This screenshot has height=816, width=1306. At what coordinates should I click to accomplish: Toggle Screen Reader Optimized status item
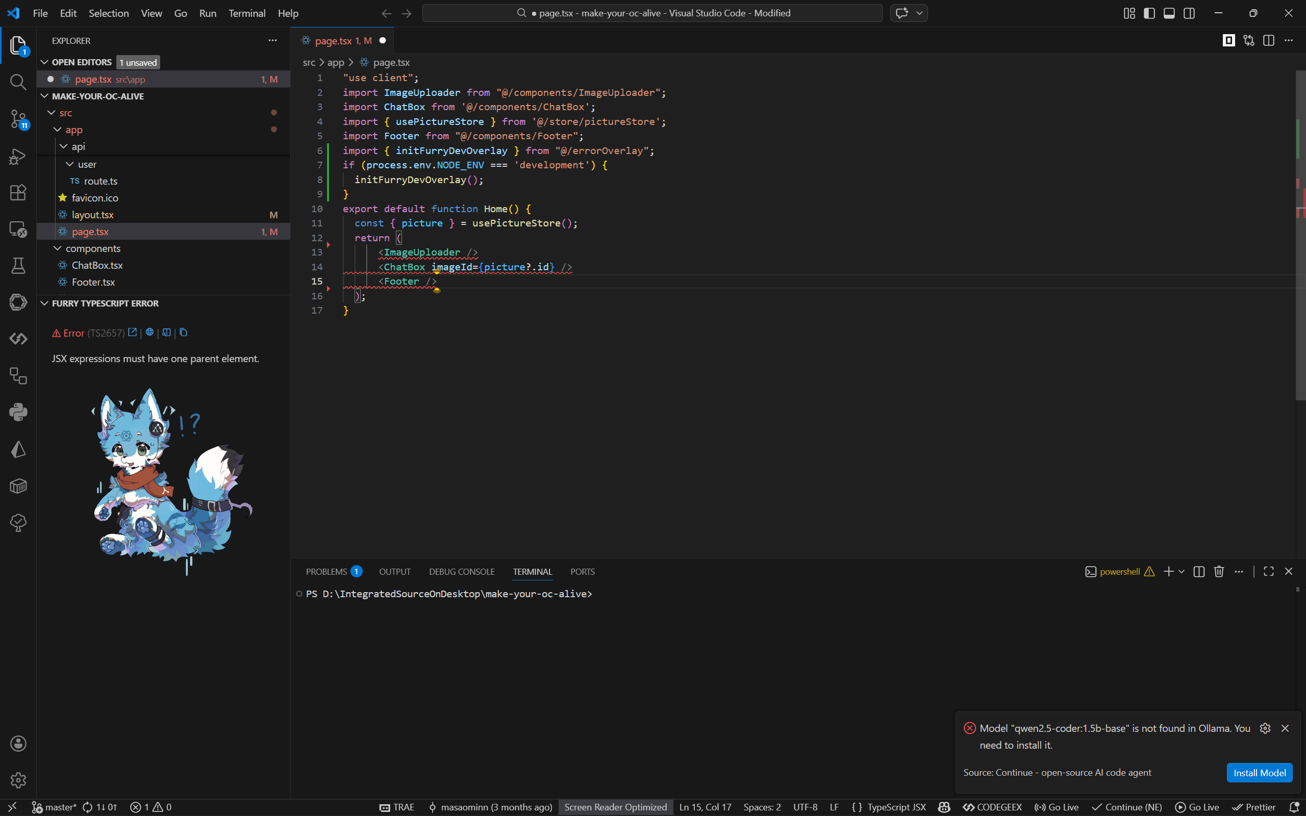coord(615,807)
